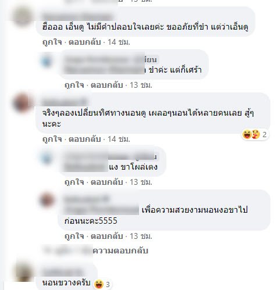Open the 14 ชม. timestamp of first comment

pyautogui.click(x=119, y=42)
